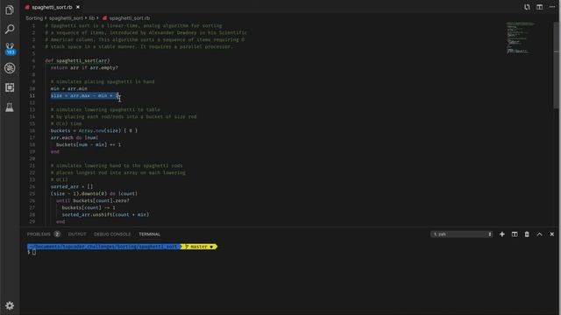Open the terminal selector dropdown showing zsh
Viewport: 561px width, 315px height.
coord(462,234)
